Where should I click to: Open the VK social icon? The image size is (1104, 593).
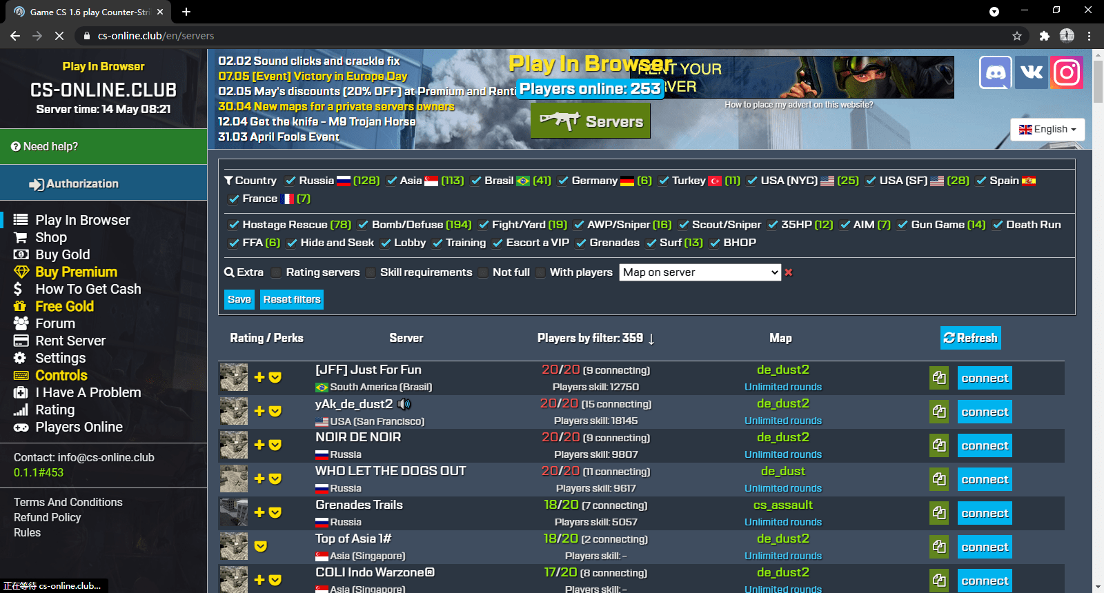coord(1032,72)
